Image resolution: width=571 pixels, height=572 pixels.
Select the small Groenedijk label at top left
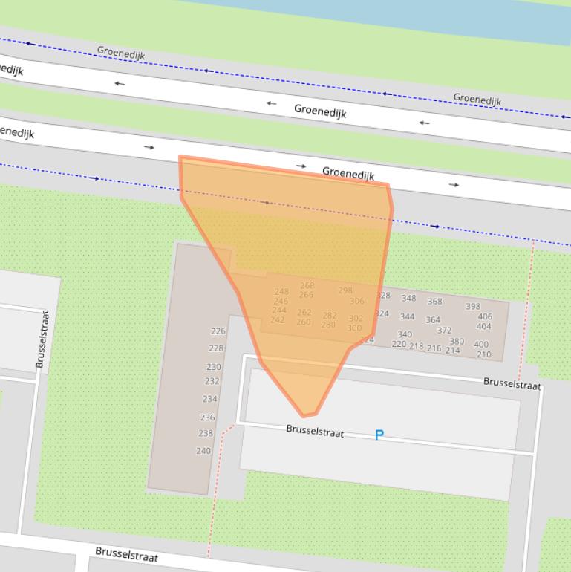(x=120, y=53)
